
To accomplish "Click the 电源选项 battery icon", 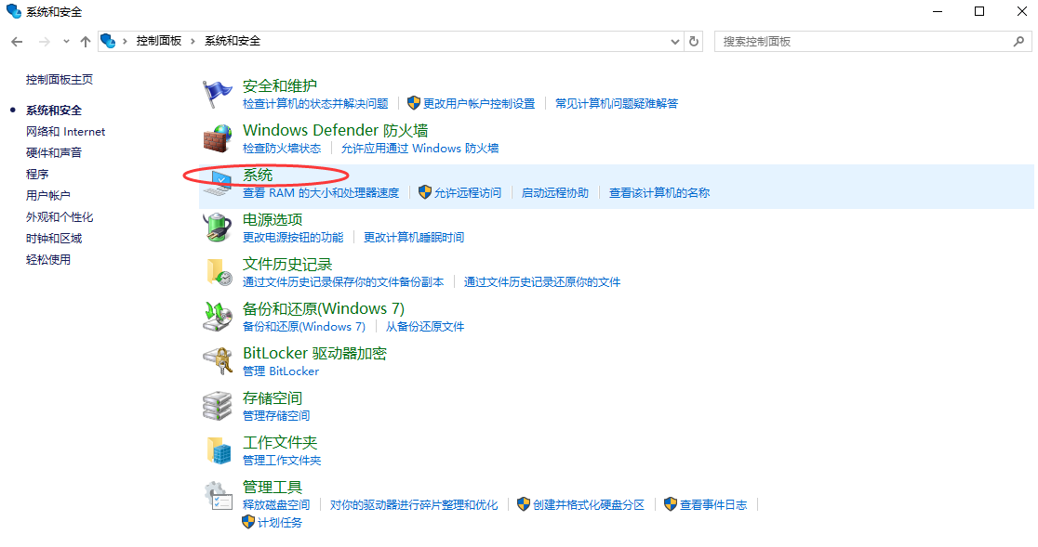I will tap(216, 228).
